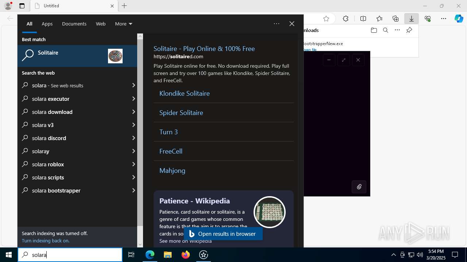Open Edge Extensions icon
467x262 pixels.
(x=346, y=19)
